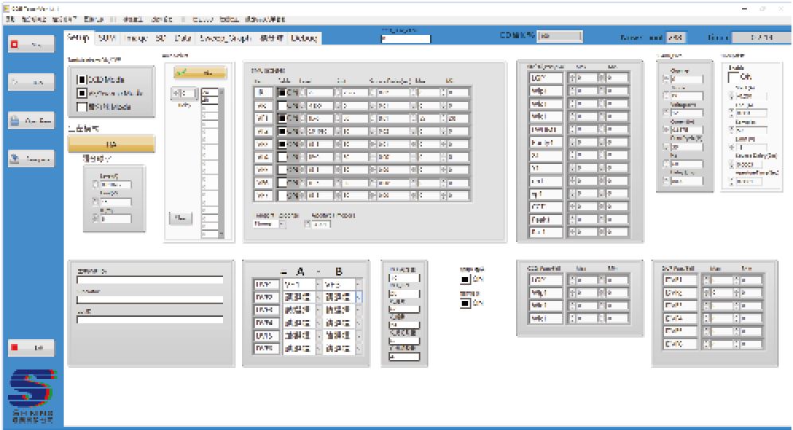Screen dimensions: 793x430
Task: Click the LabVIEW window icon in the title bar
Action: coord(6,9)
